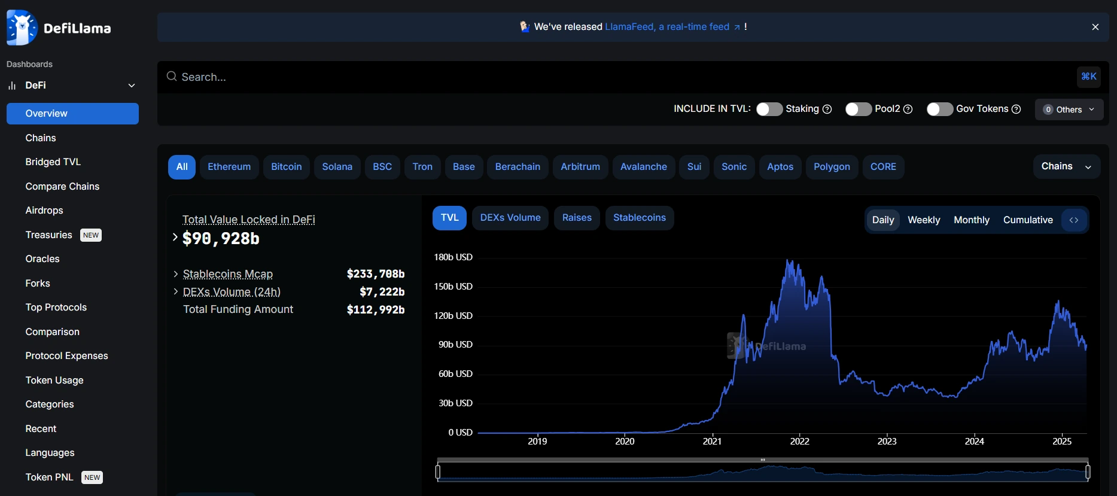Image resolution: width=1117 pixels, height=496 pixels.
Task: Switch chart to Raises
Action: (x=577, y=218)
